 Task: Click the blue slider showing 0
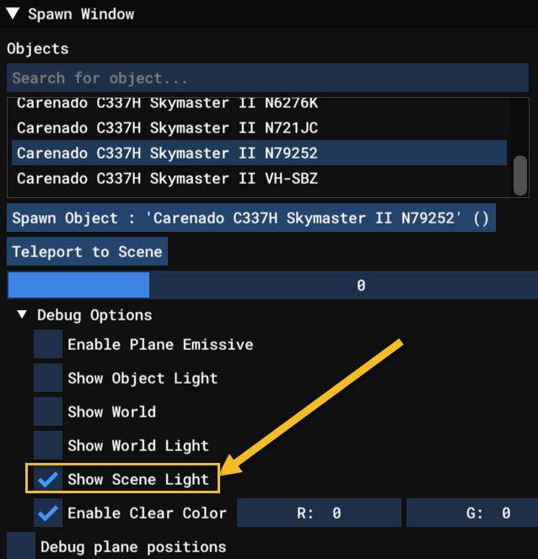pos(272,286)
